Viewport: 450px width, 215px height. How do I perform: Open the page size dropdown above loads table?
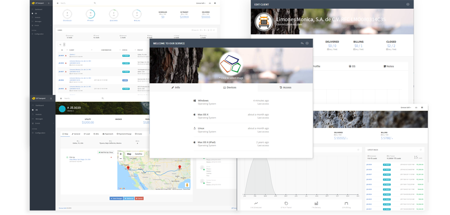pyautogui.click(x=62, y=45)
